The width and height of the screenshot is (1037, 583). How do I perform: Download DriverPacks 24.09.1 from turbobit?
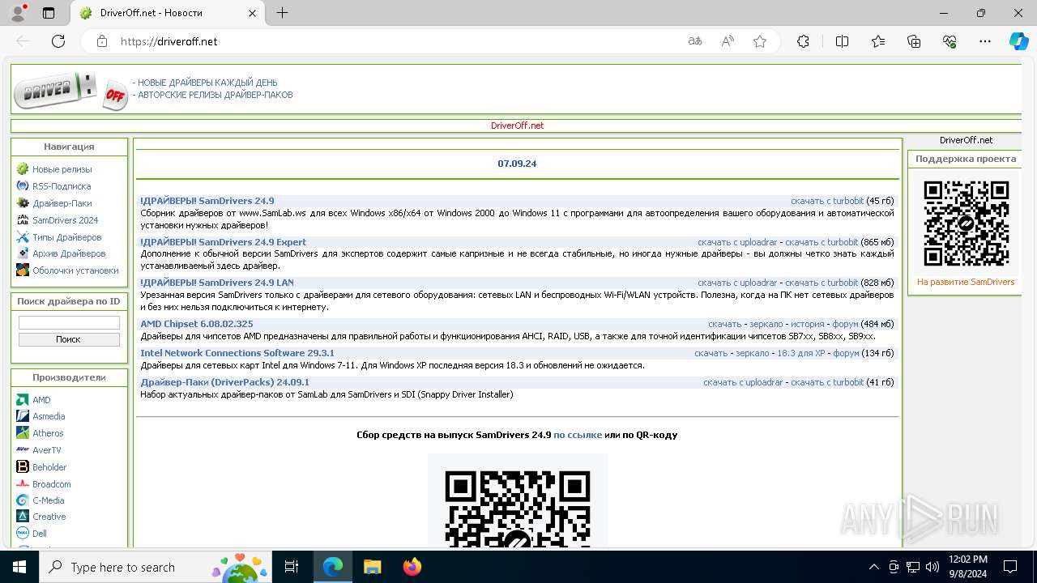(827, 382)
